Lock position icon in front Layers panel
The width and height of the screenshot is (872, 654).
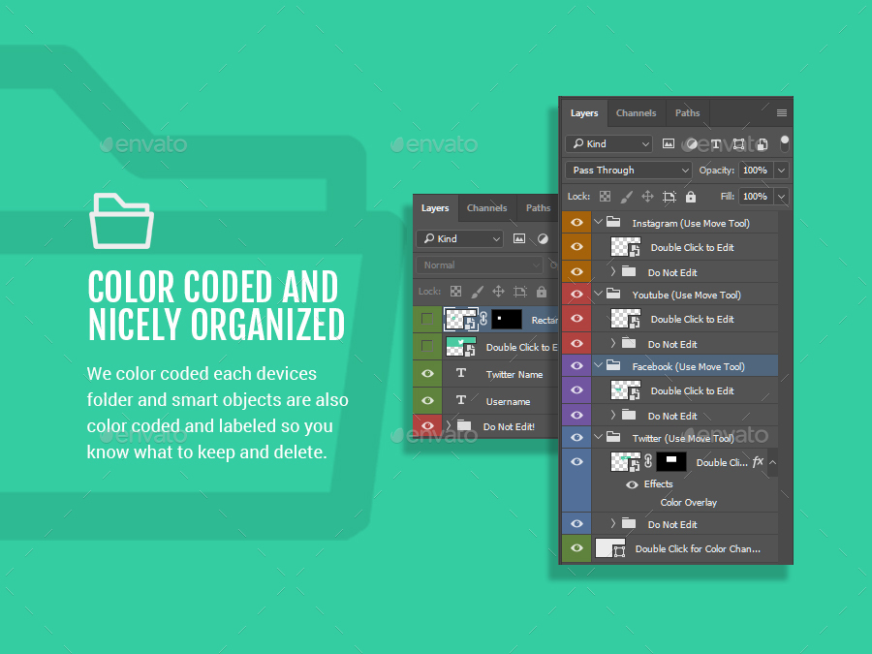pos(647,197)
